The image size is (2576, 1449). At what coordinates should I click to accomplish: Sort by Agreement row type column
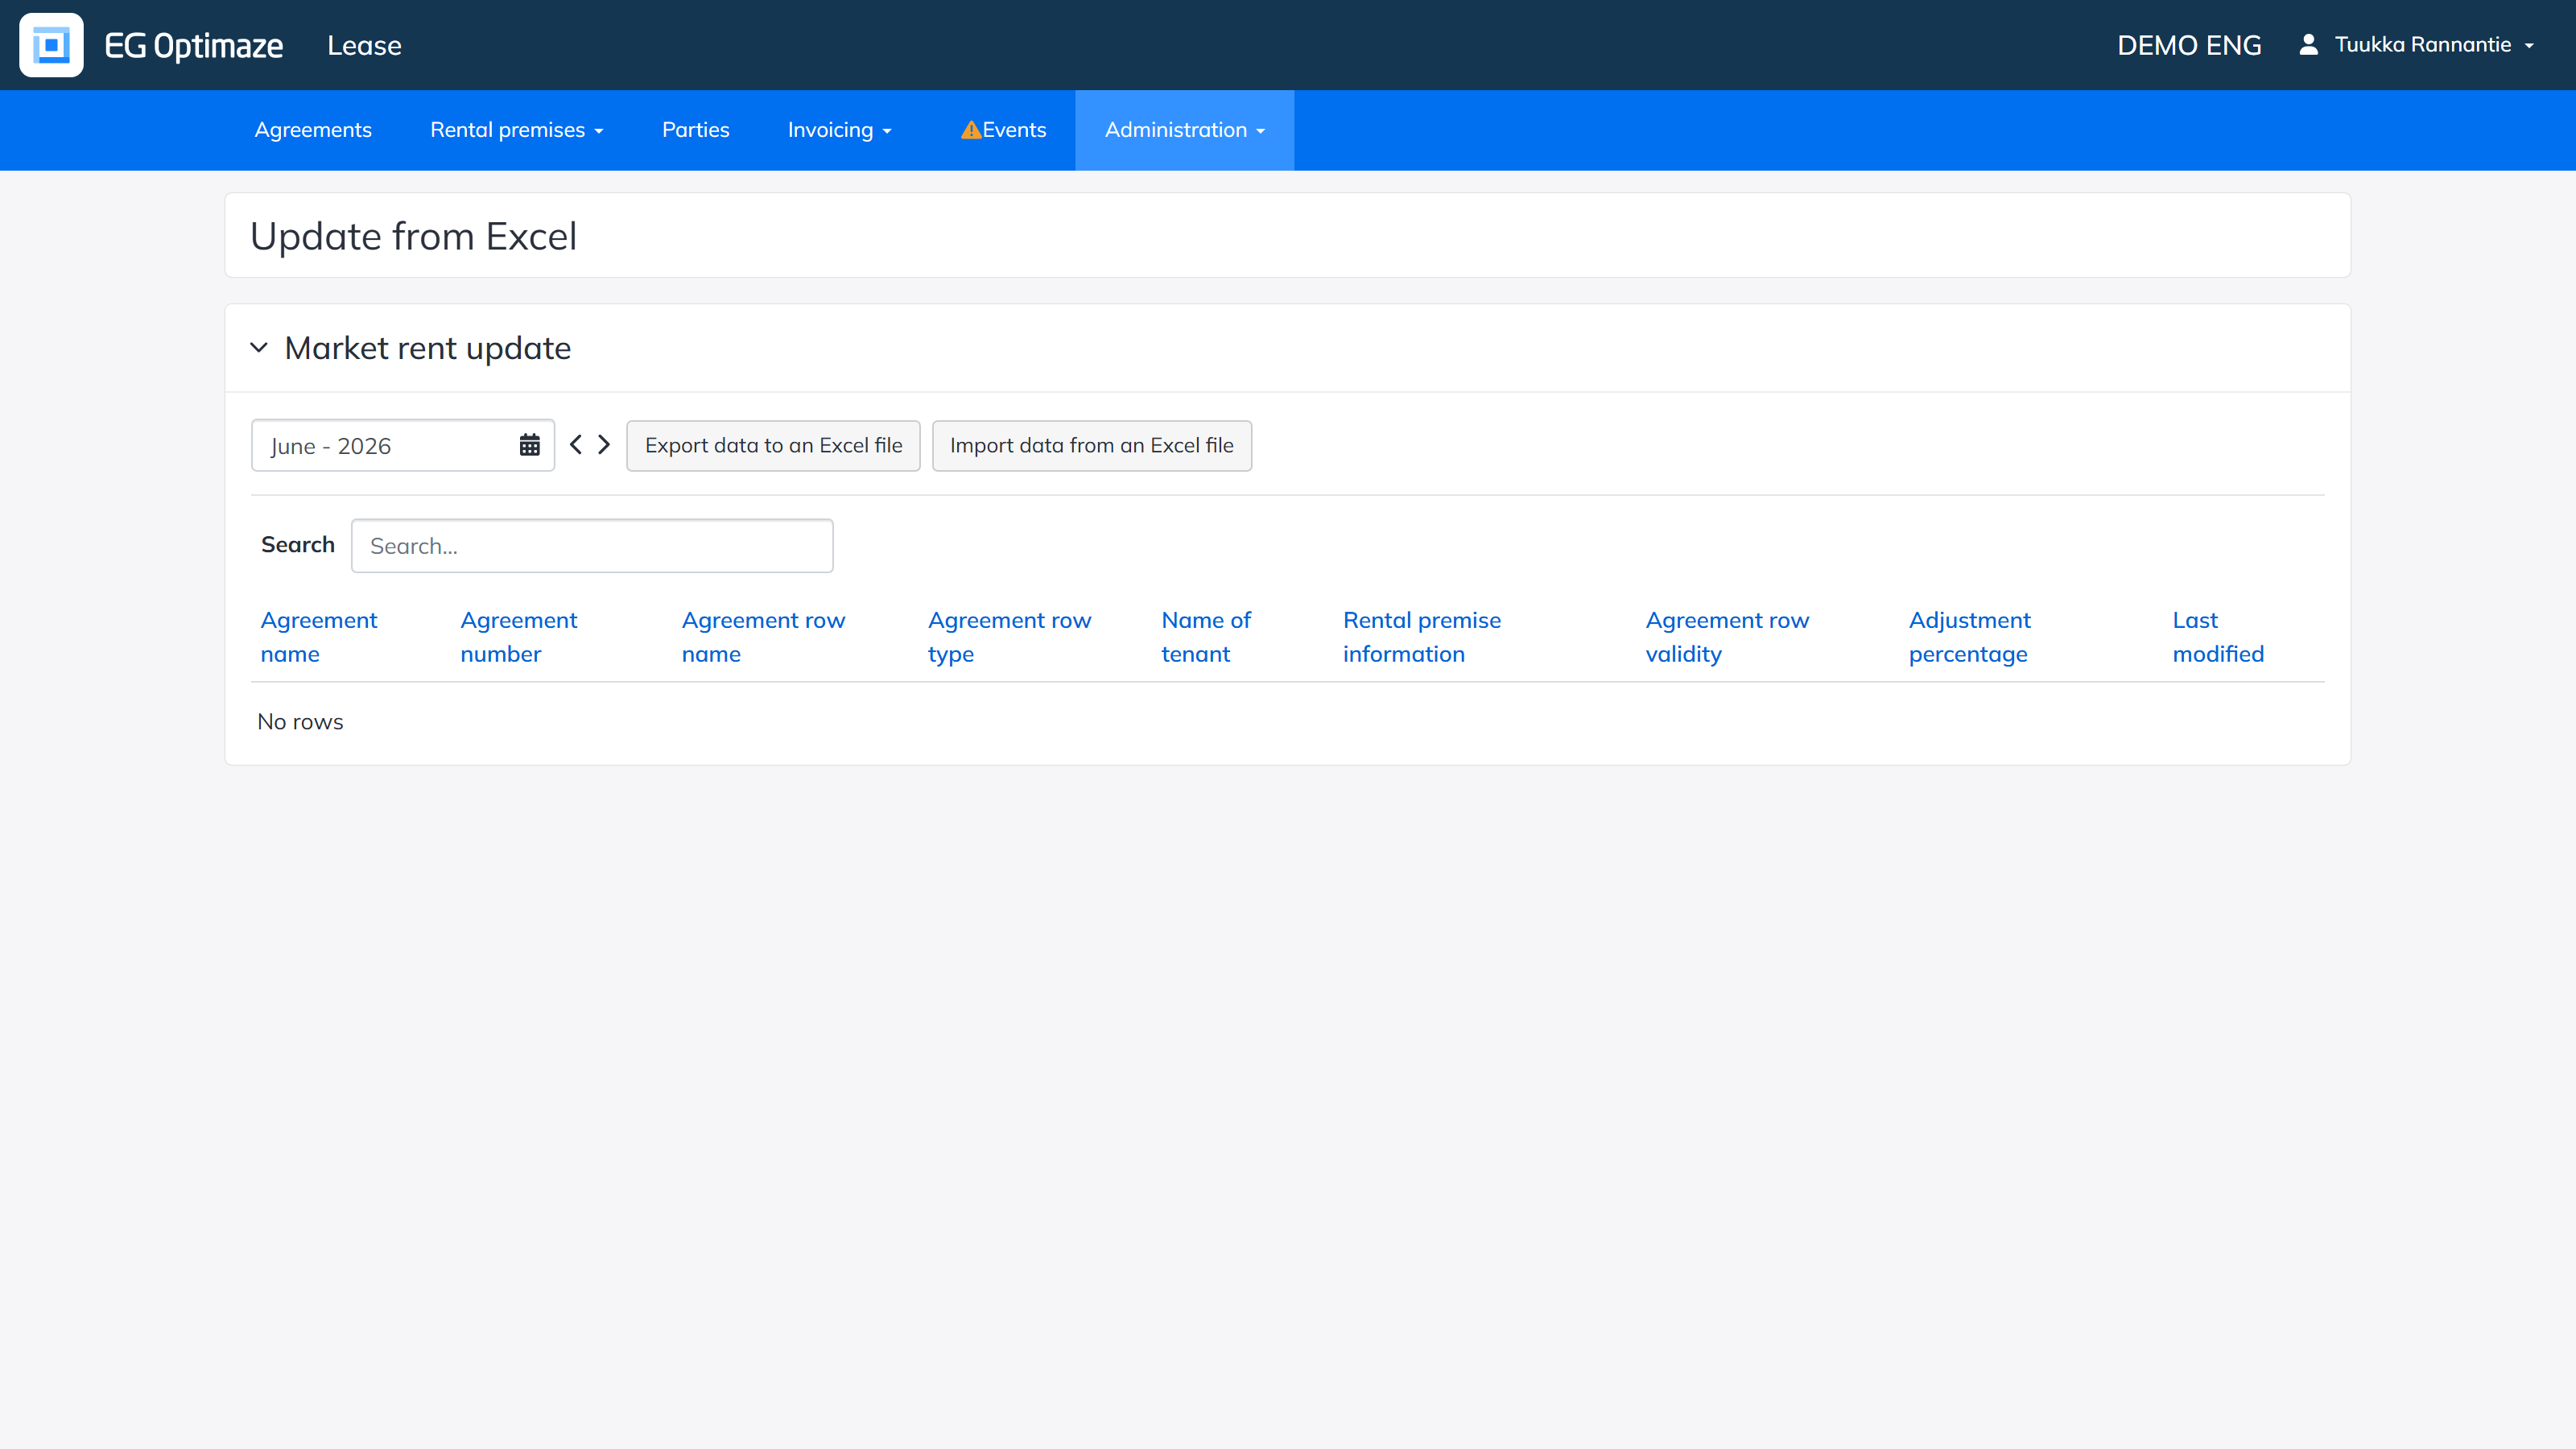click(1009, 636)
